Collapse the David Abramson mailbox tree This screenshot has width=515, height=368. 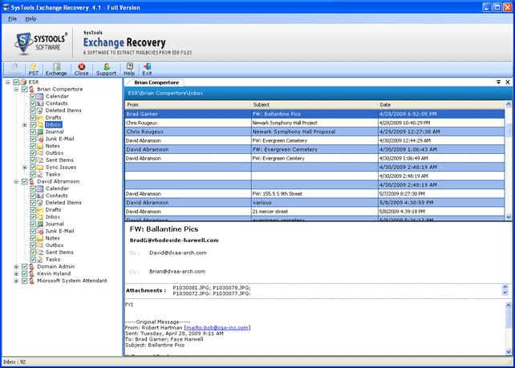(x=16, y=181)
